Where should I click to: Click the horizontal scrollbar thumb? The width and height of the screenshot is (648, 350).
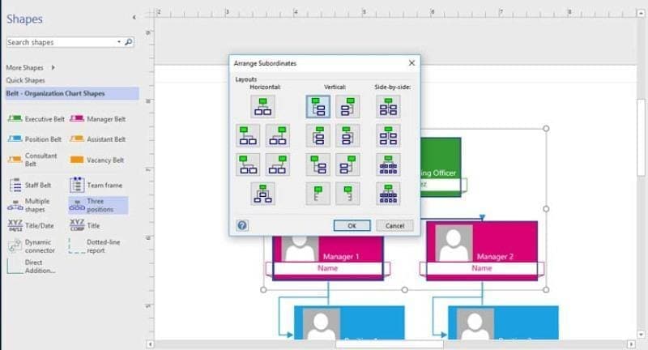pos(390,344)
